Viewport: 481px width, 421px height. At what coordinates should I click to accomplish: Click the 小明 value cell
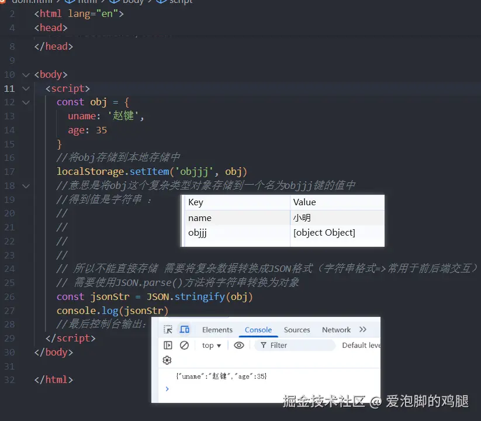point(337,218)
